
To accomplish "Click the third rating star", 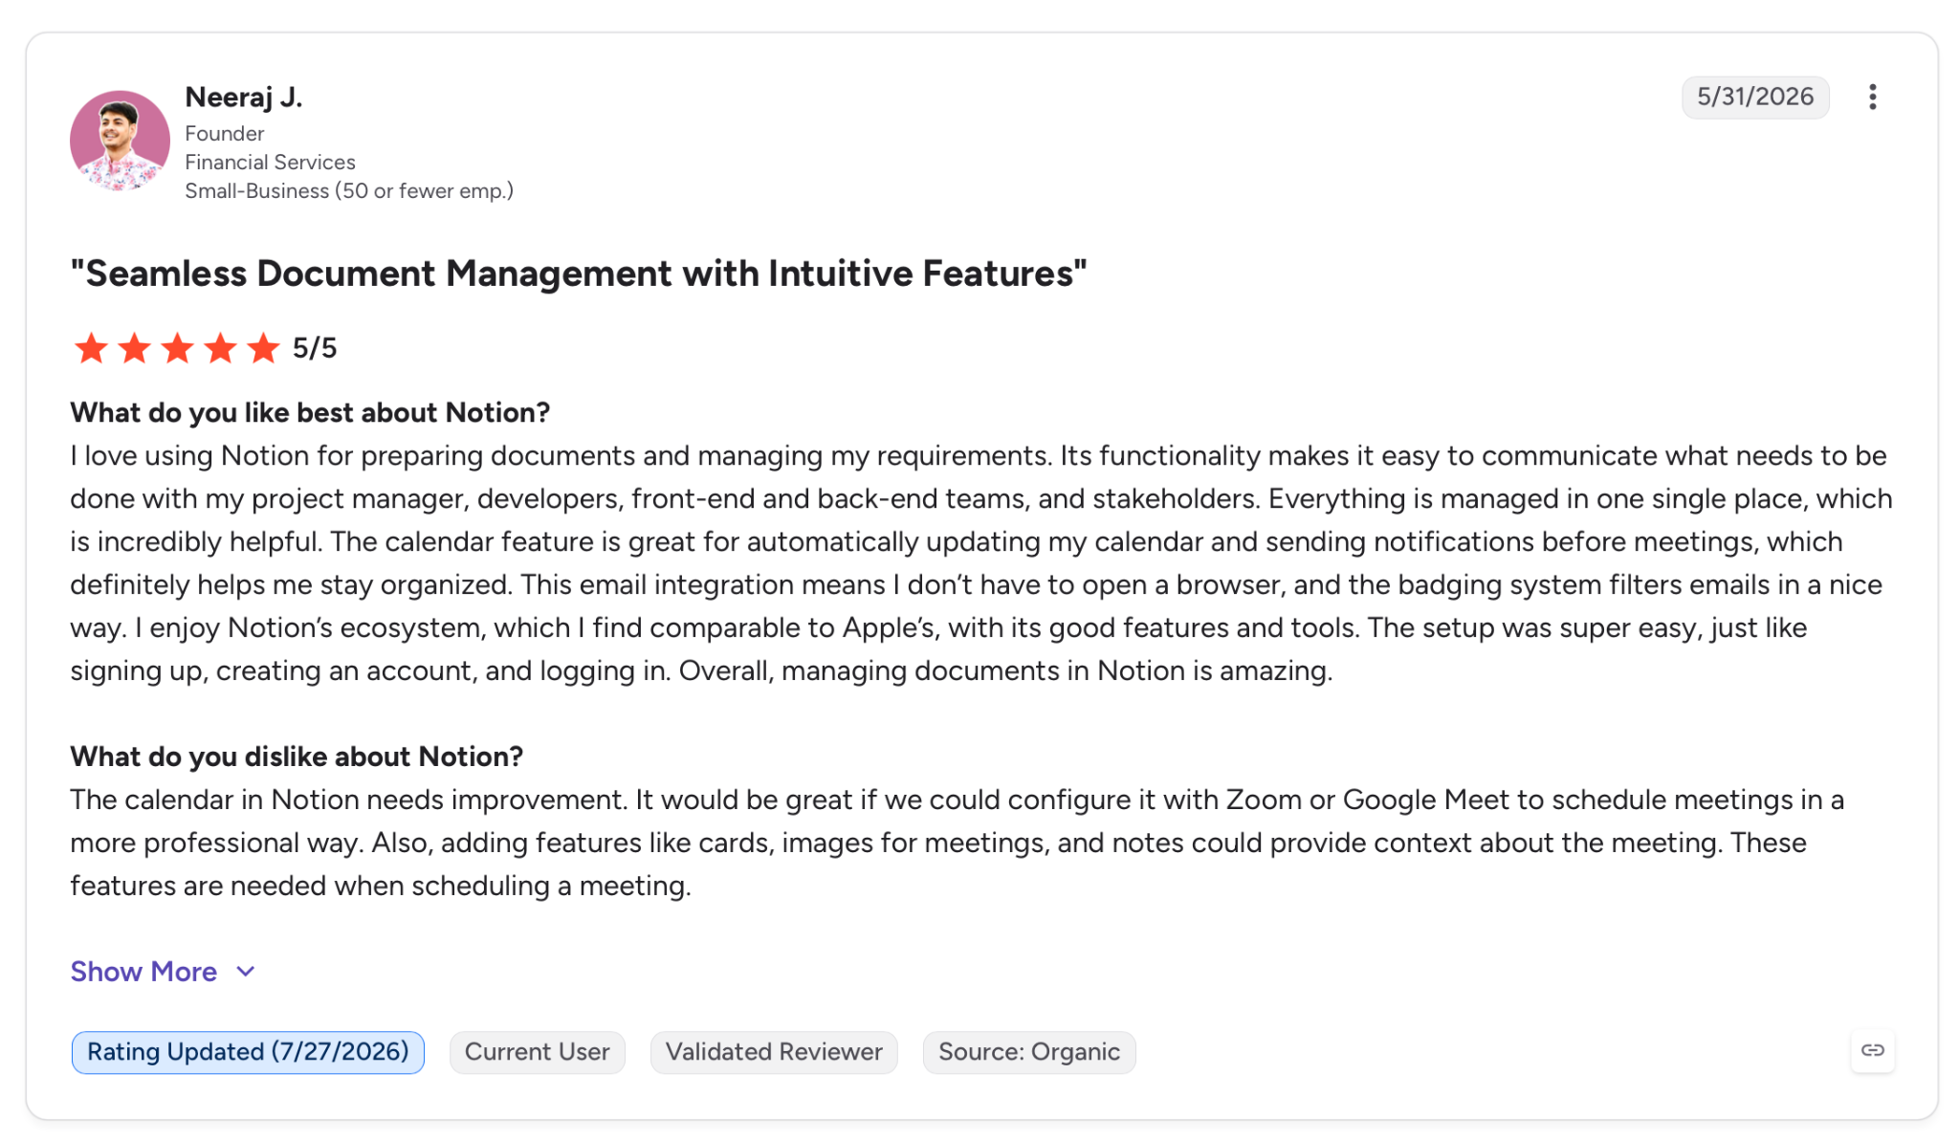I will click(177, 348).
